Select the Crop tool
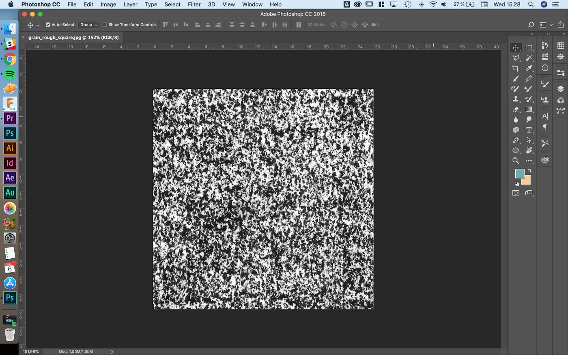This screenshot has width=568, height=355. coord(516,69)
